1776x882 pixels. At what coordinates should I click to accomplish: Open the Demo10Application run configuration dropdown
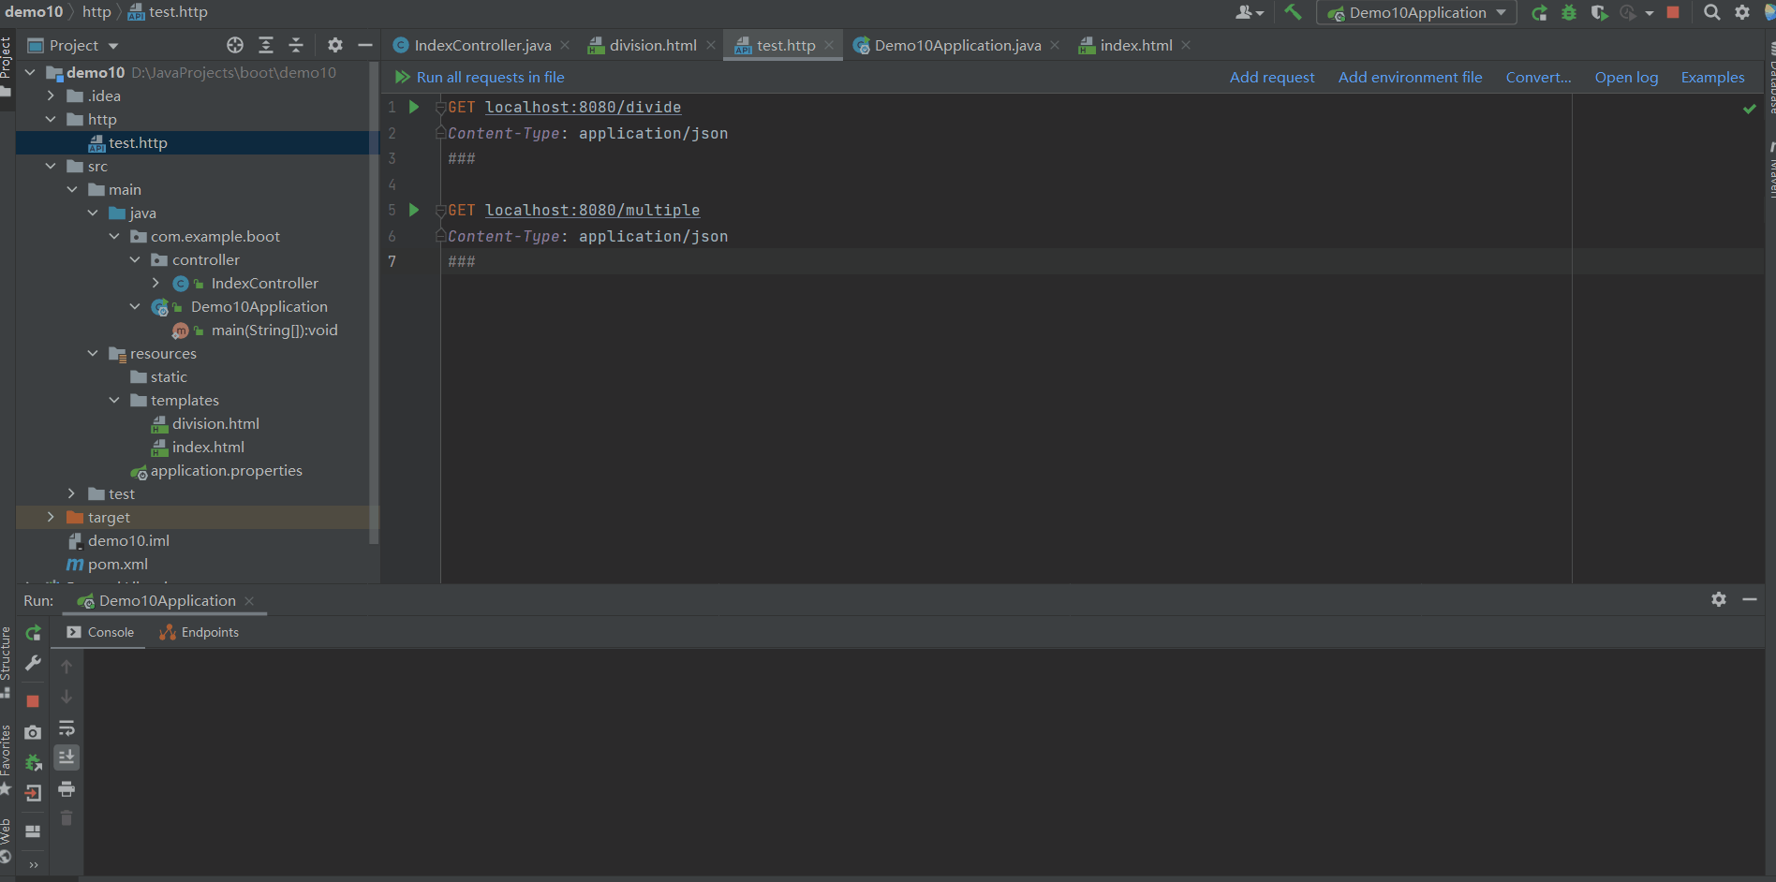coord(1416,12)
